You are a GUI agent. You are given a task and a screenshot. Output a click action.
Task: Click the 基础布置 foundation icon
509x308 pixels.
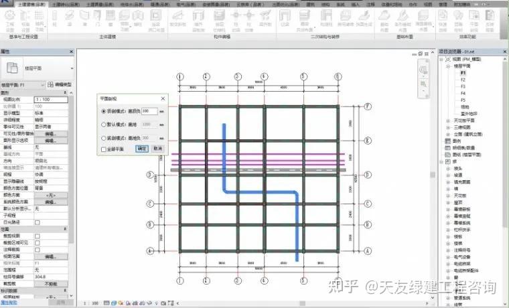click(384, 21)
